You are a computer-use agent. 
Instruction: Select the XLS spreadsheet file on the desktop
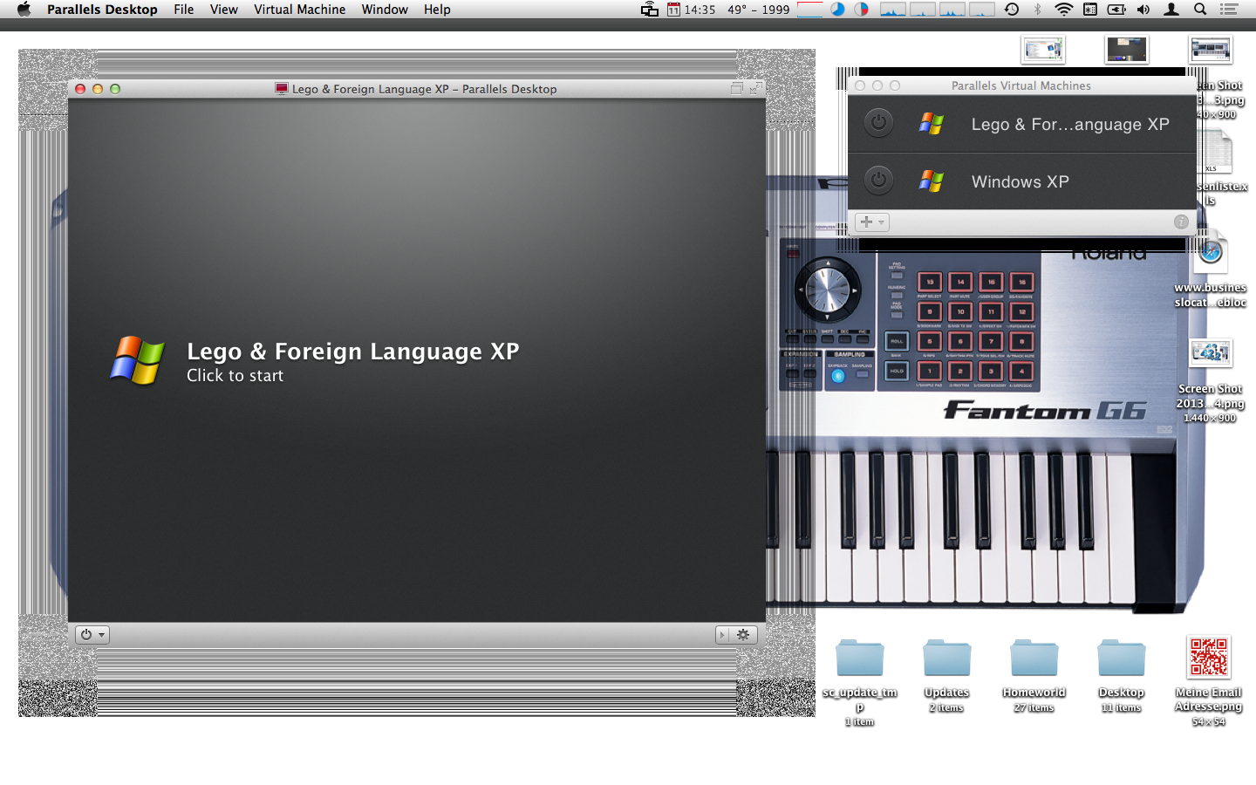(x=1213, y=153)
